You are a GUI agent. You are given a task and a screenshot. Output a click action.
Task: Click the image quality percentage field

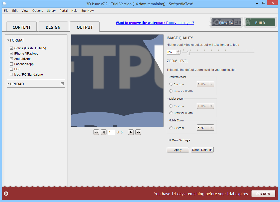(171, 52)
